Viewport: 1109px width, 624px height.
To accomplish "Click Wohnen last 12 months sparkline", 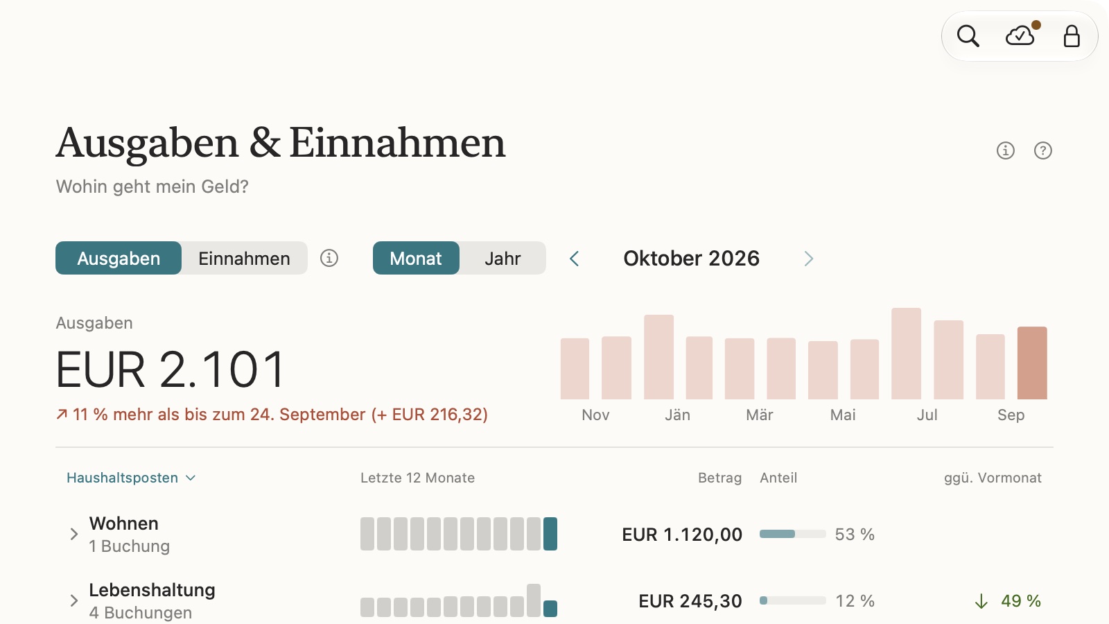I will (459, 534).
